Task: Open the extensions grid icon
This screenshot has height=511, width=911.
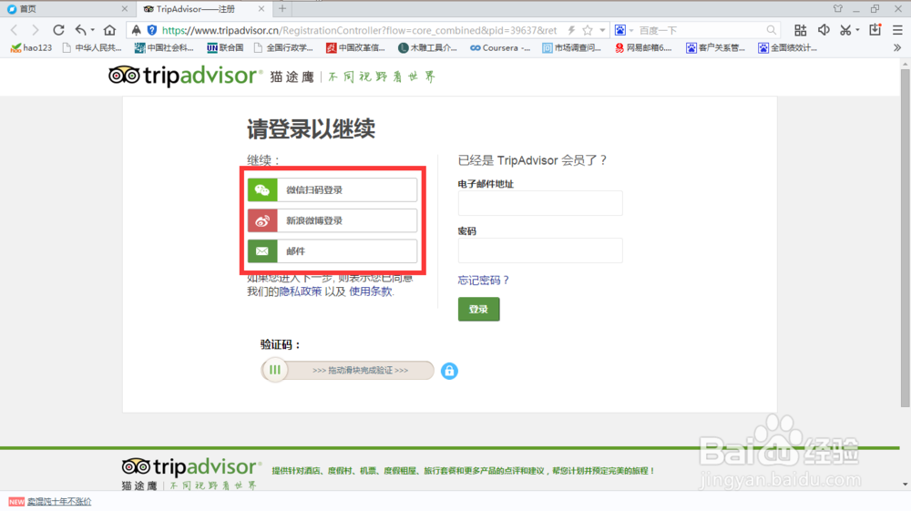Action: [x=801, y=30]
